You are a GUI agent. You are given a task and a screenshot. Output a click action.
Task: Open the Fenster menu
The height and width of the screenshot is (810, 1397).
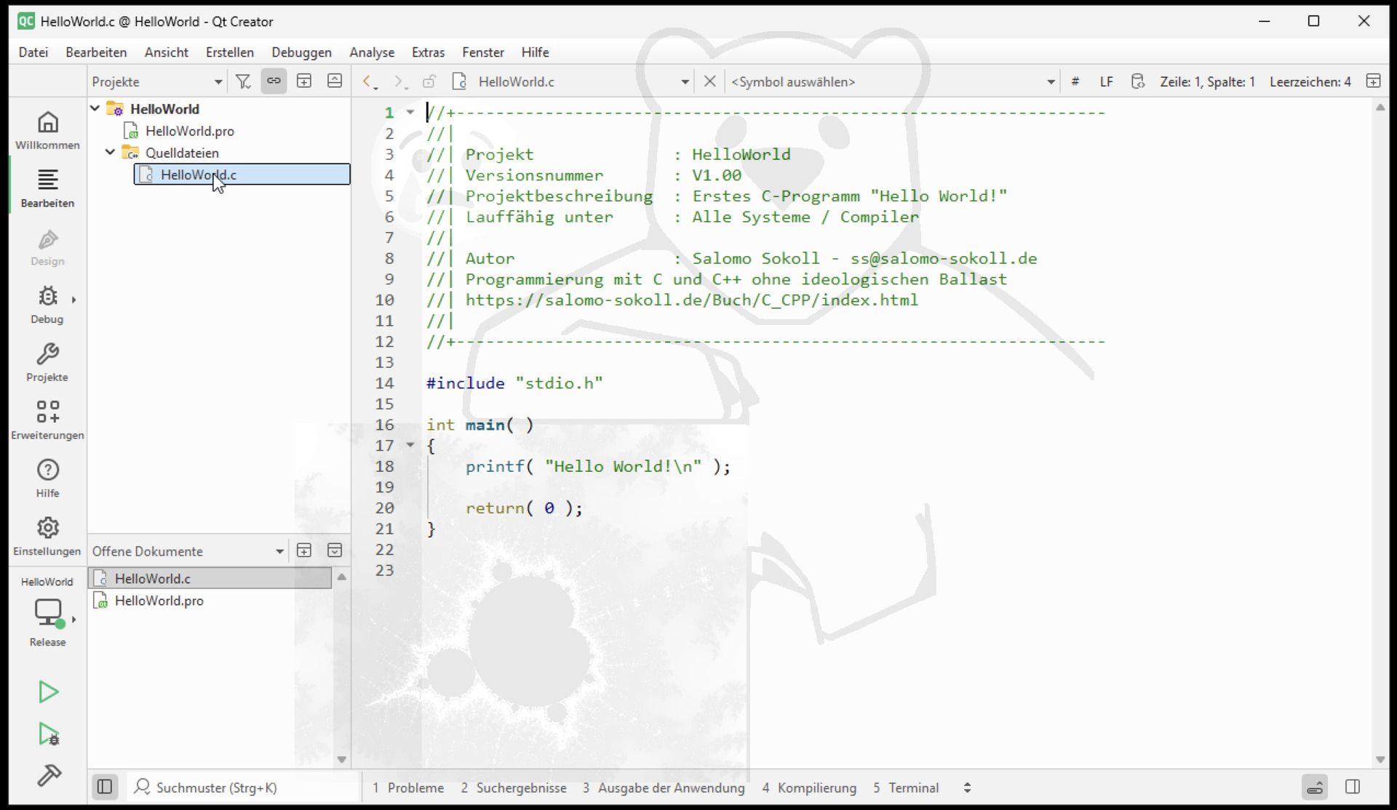[x=483, y=52]
